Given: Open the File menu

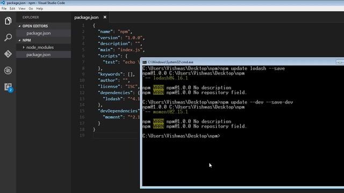Looking at the screenshot, I should (4, 9).
